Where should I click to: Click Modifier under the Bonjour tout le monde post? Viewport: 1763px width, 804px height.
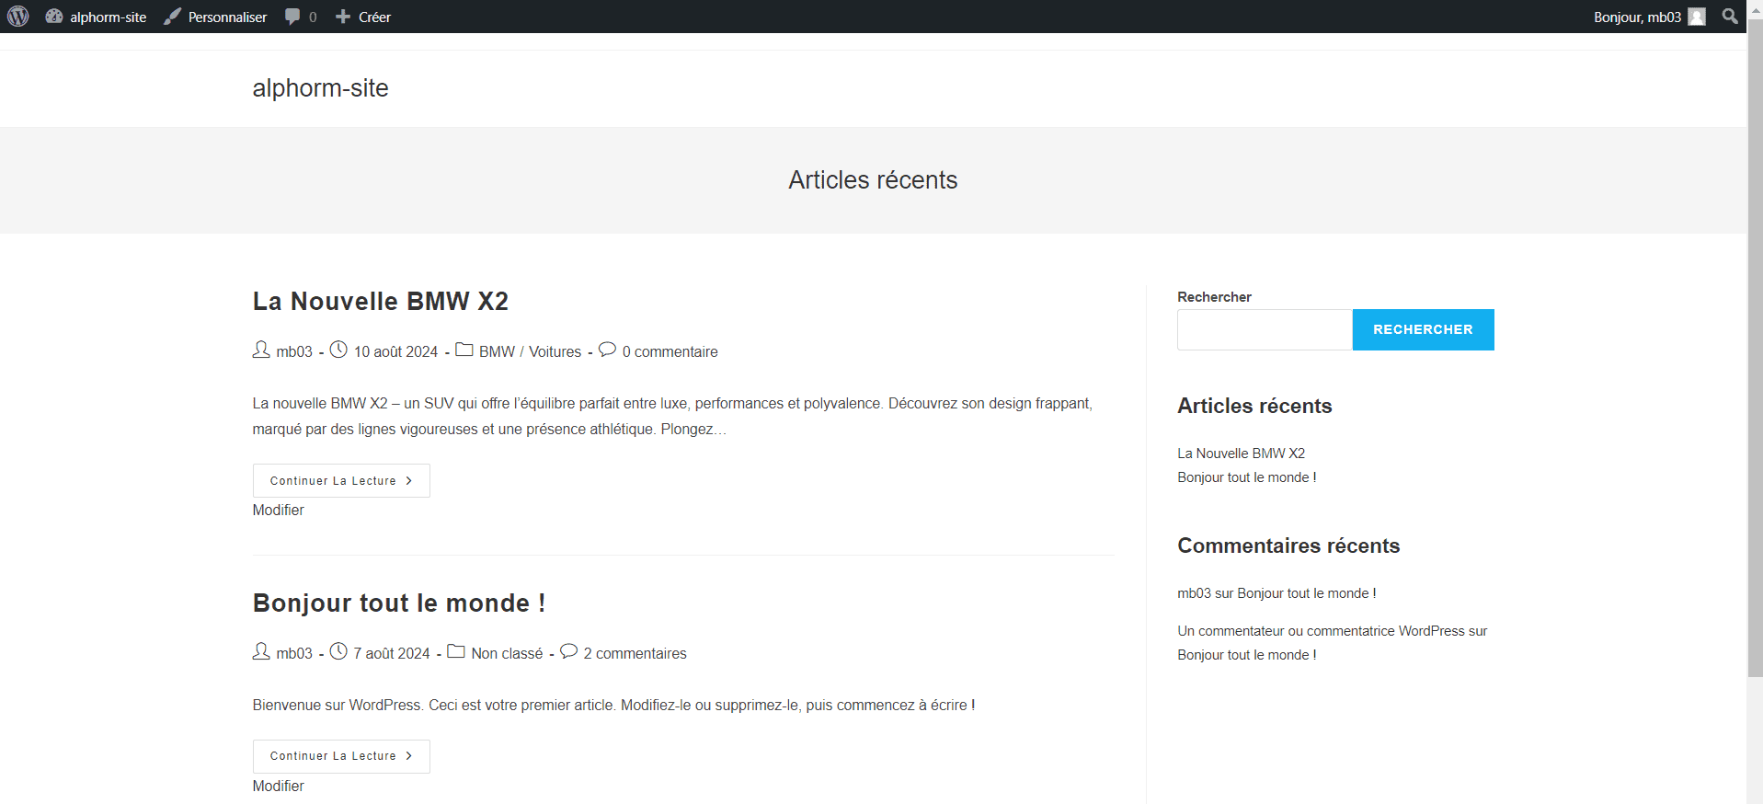point(278,786)
